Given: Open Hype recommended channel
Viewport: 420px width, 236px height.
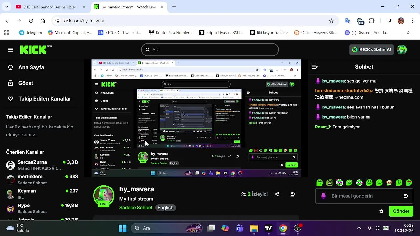Looking at the screenshot, I should point(42,208).
